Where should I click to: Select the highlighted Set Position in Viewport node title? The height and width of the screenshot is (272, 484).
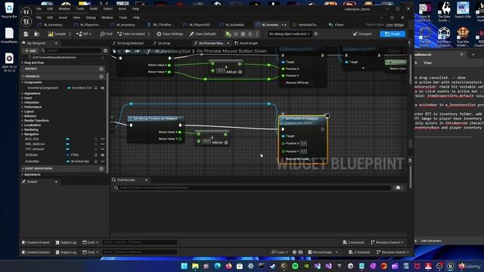coord(301,119)
